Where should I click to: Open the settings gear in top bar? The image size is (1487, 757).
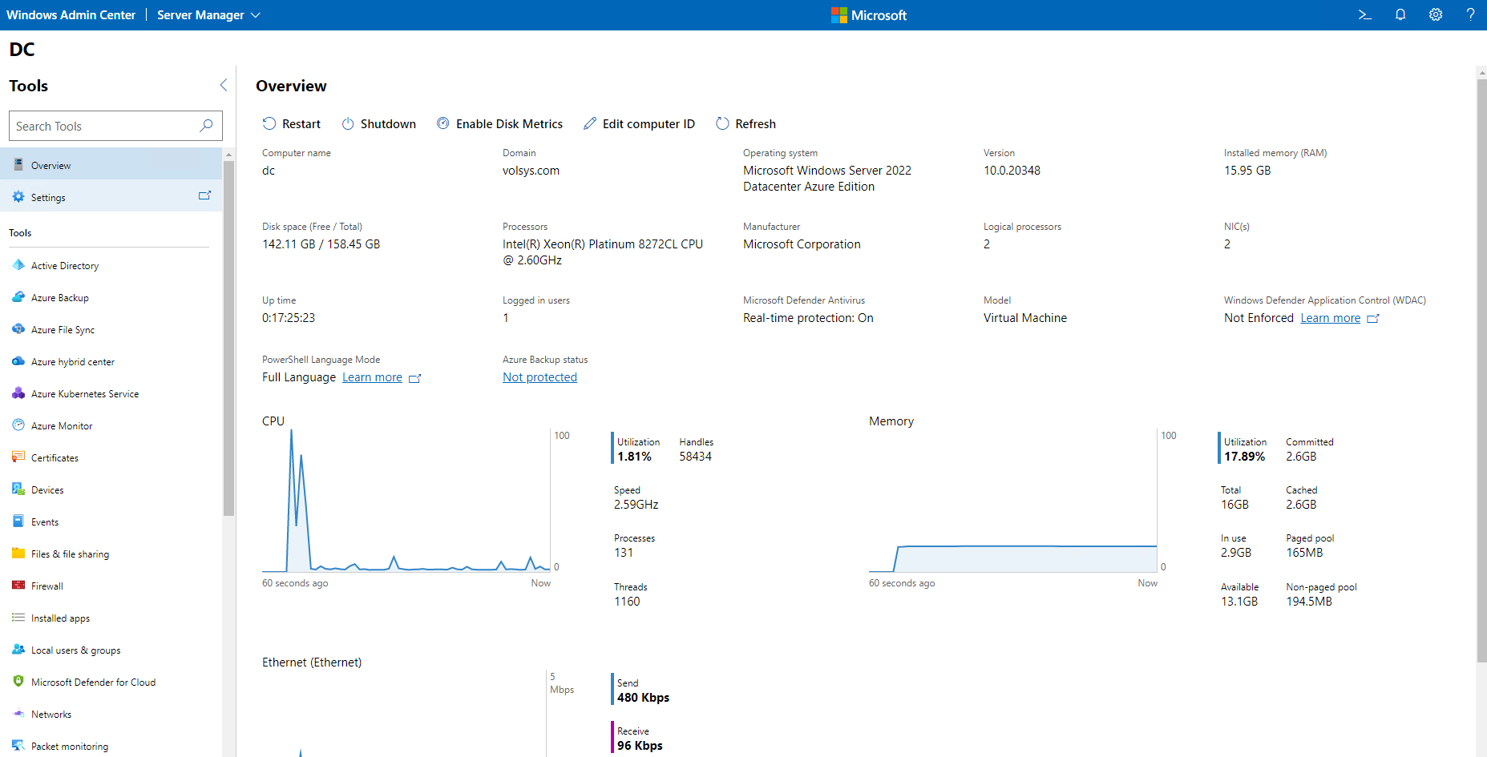[1436, 14]
